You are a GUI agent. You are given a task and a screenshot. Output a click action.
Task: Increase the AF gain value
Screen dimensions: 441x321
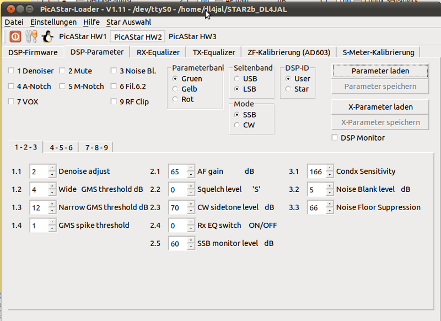(191, 168)
